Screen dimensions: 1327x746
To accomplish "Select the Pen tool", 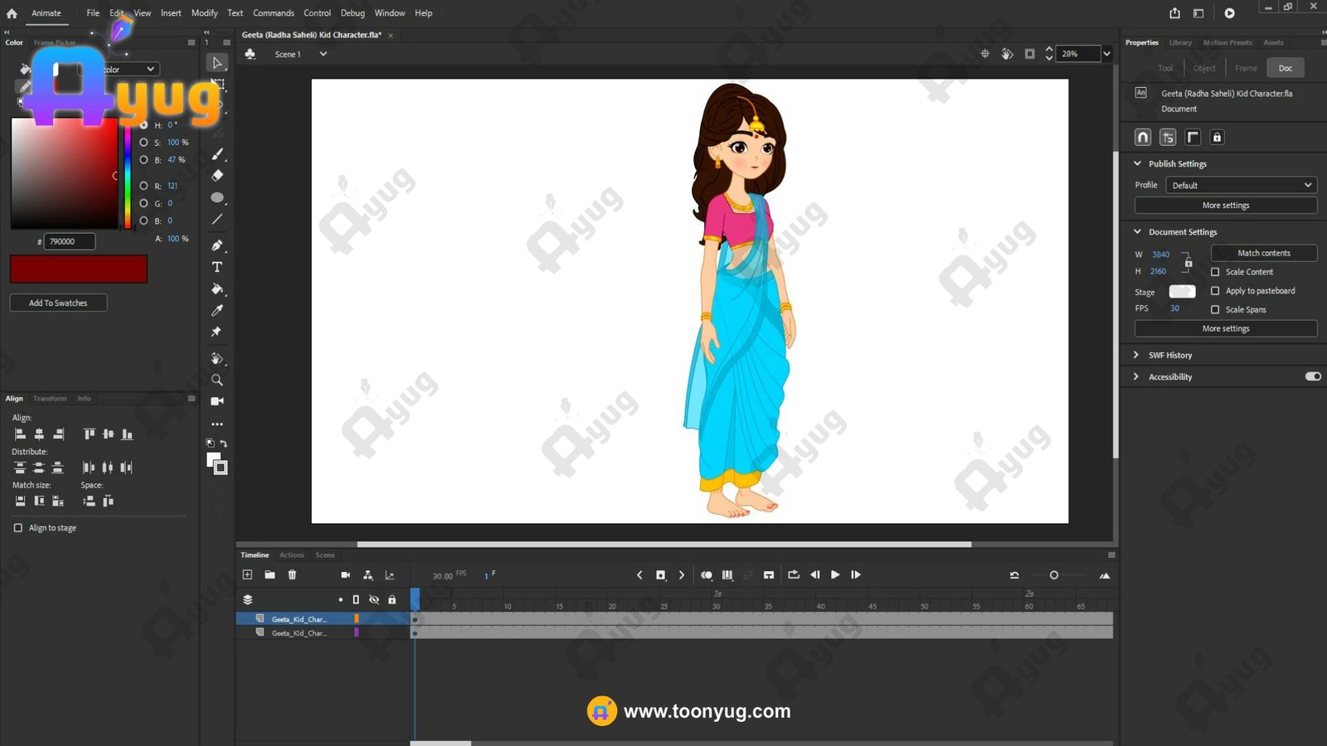I will click(217, 245).
